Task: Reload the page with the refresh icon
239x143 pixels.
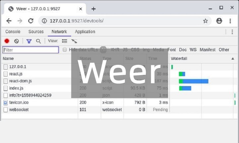Action: pos(31,21)
